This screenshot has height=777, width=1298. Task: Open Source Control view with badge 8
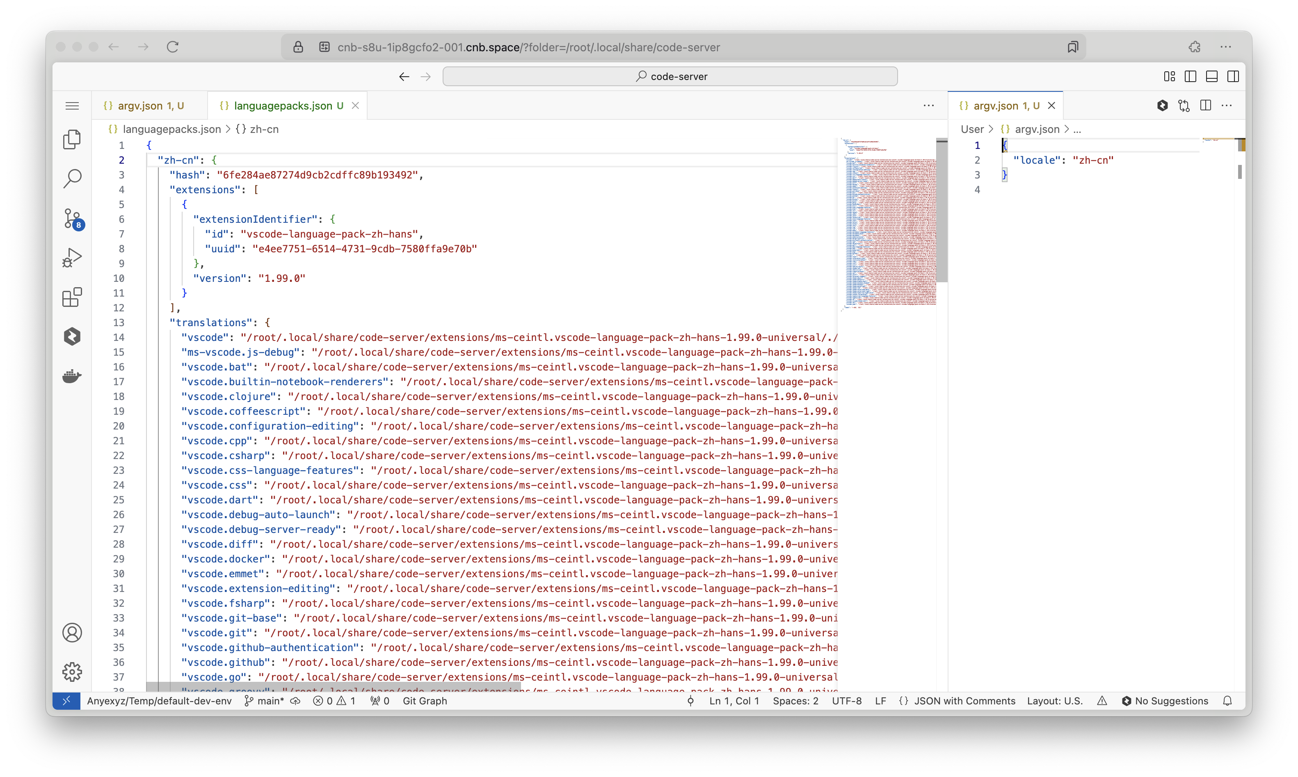point(72,218)
